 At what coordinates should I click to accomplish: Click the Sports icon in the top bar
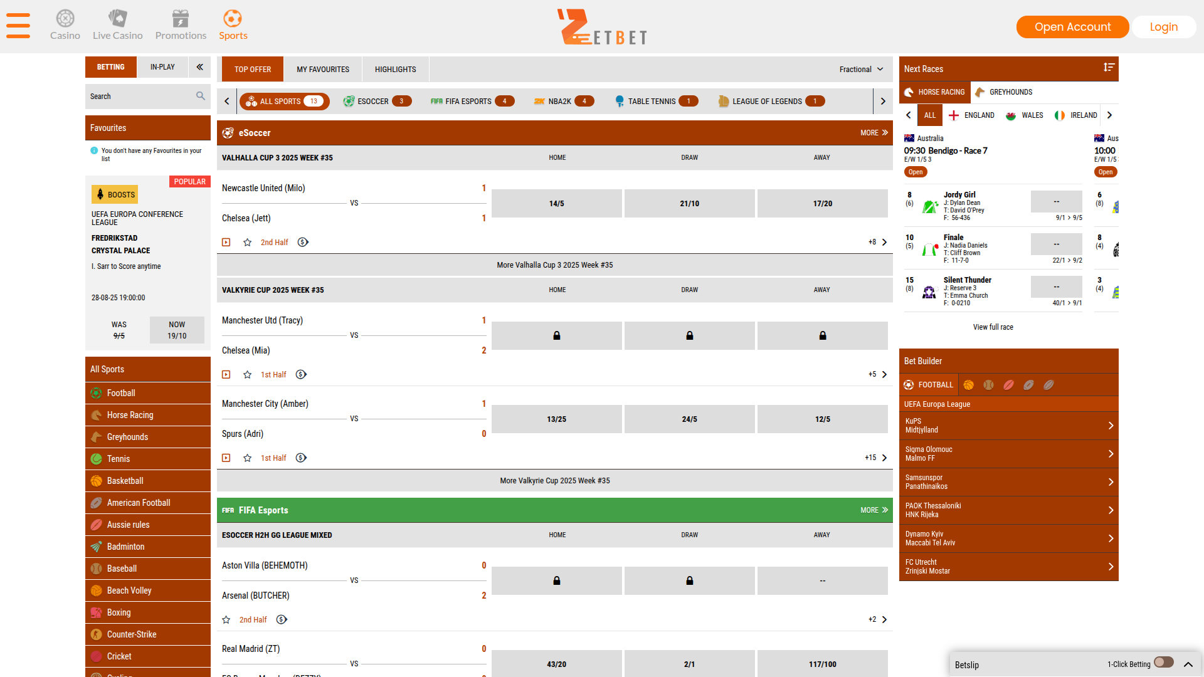(x=233, y=19)
